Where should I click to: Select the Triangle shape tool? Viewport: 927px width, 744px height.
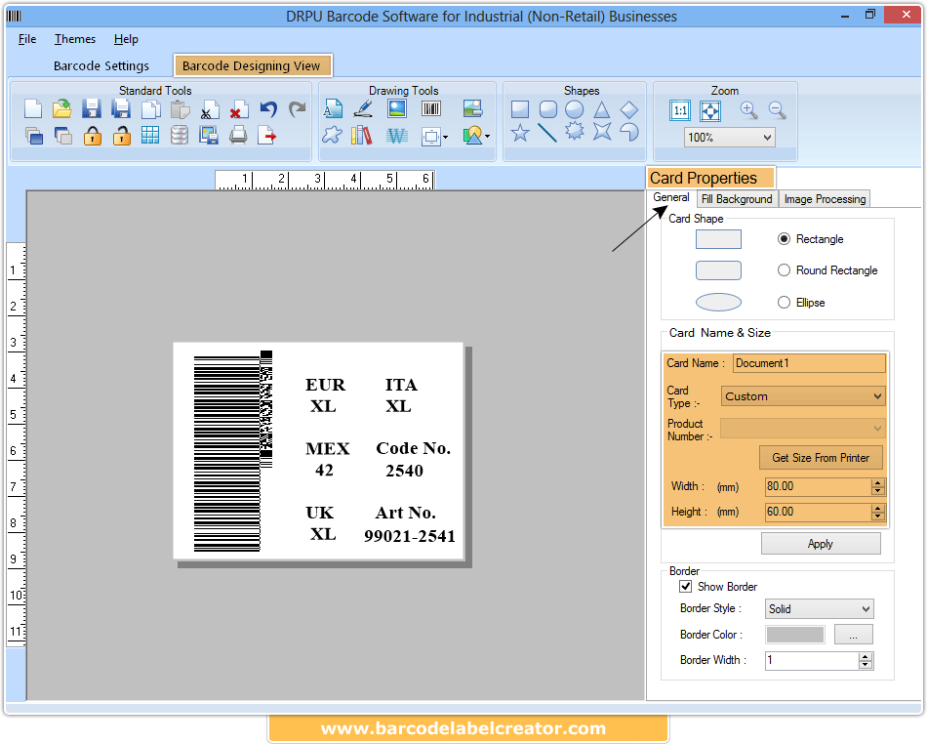click(601, 109)
